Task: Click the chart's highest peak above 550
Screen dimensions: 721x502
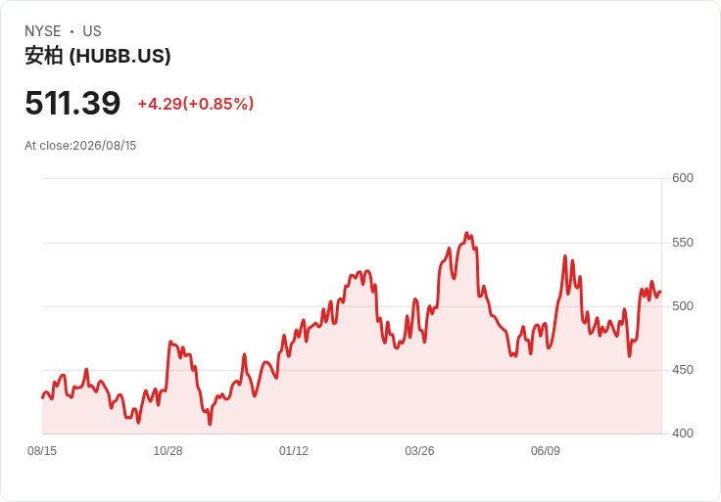Action: pyautogui.click(x=466, y=233)
